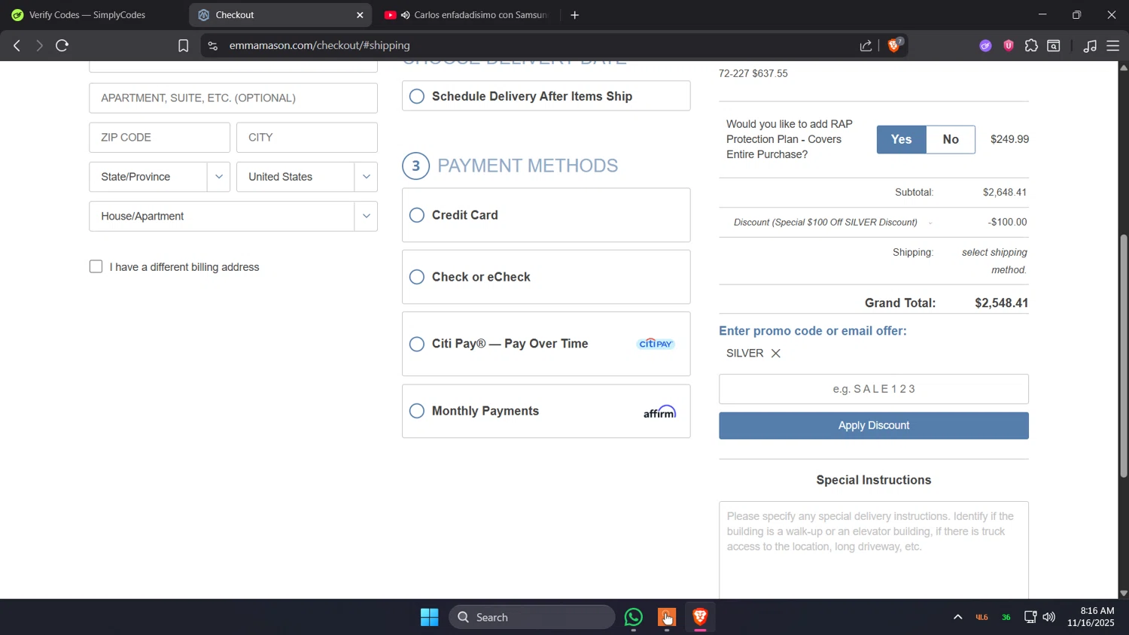Switch to the Checkout tab
This screenshot has width=1129, height=635.
(x=278, y=15)
